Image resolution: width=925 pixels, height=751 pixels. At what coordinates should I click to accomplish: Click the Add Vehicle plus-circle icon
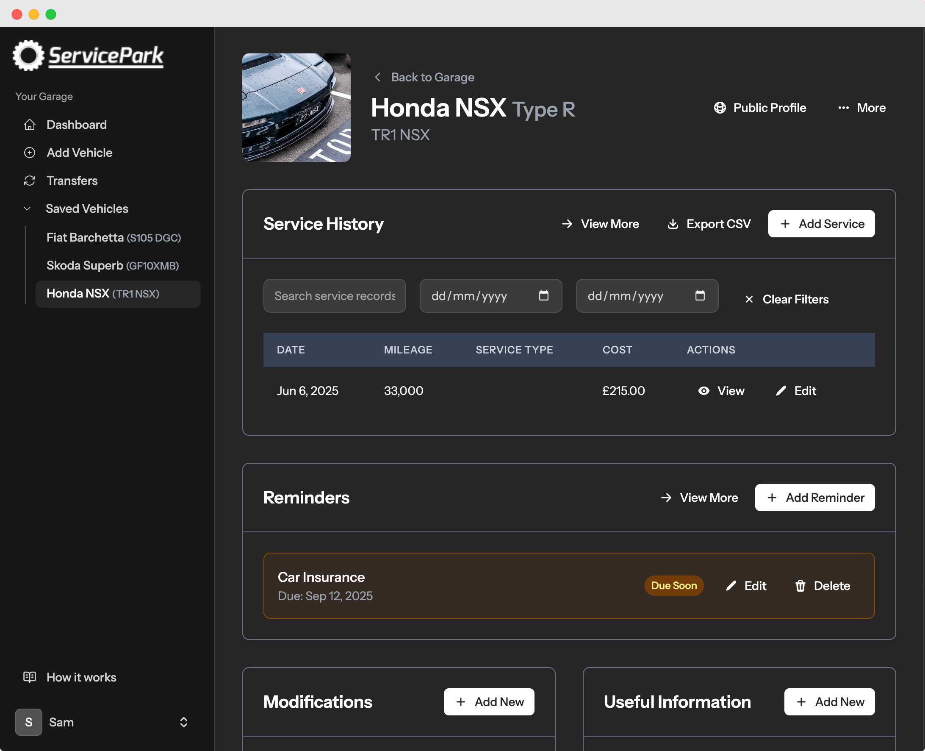tap(29, 153)
